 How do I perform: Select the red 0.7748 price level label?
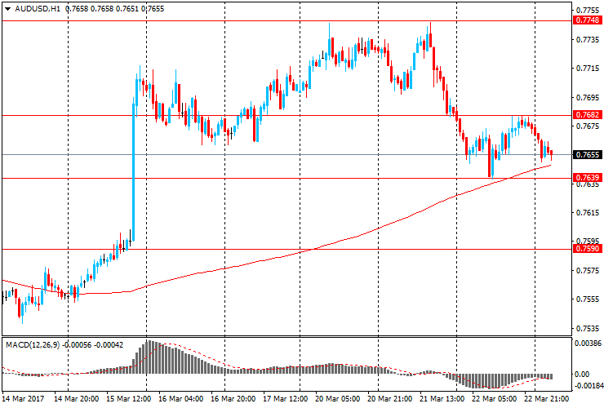coord(587,20)
